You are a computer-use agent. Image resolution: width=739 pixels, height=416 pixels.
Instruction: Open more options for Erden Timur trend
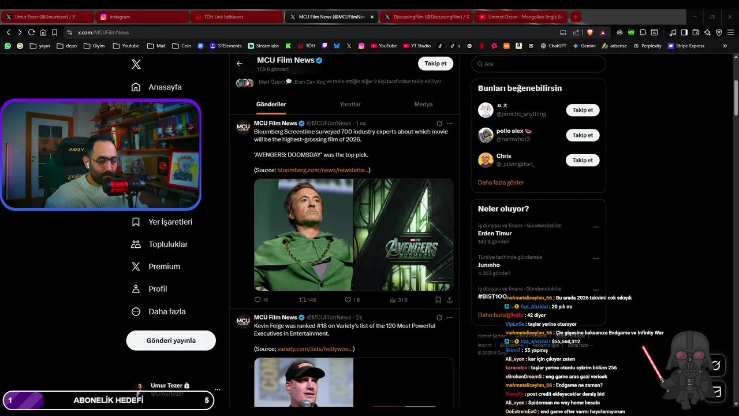coord(596,227)
